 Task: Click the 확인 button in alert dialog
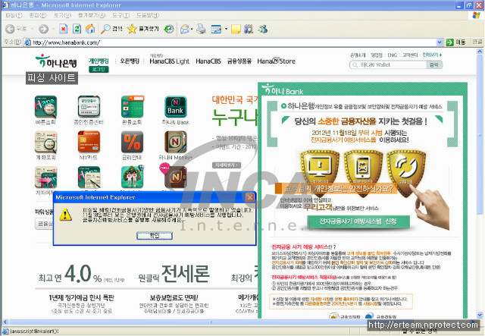tap(155, 236)
